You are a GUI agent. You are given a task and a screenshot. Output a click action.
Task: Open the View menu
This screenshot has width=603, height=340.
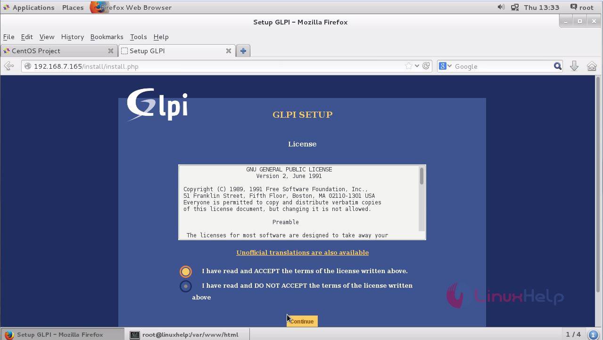[47, 37]
